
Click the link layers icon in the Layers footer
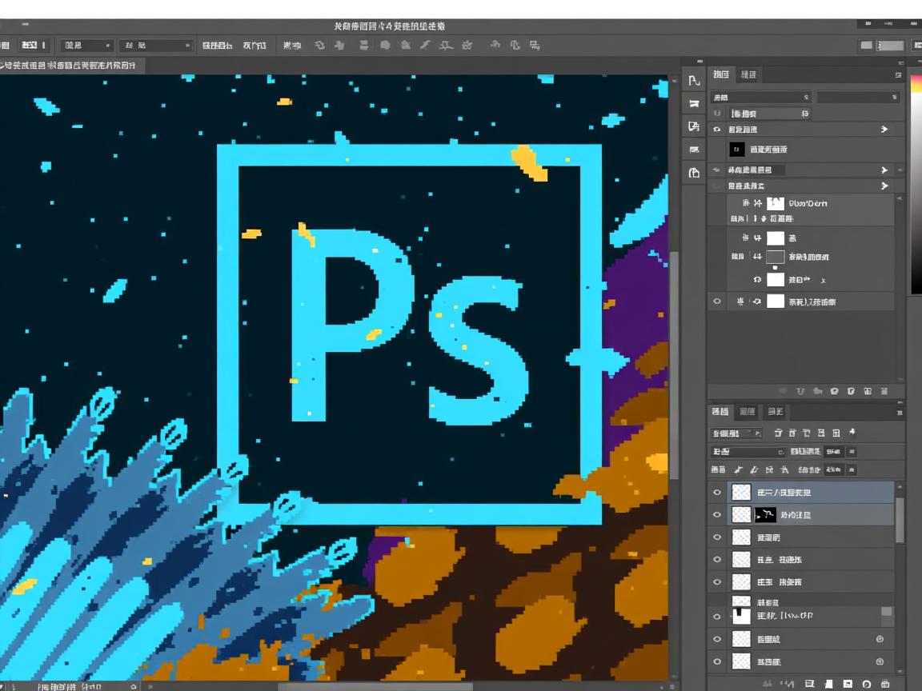[768, 684]
